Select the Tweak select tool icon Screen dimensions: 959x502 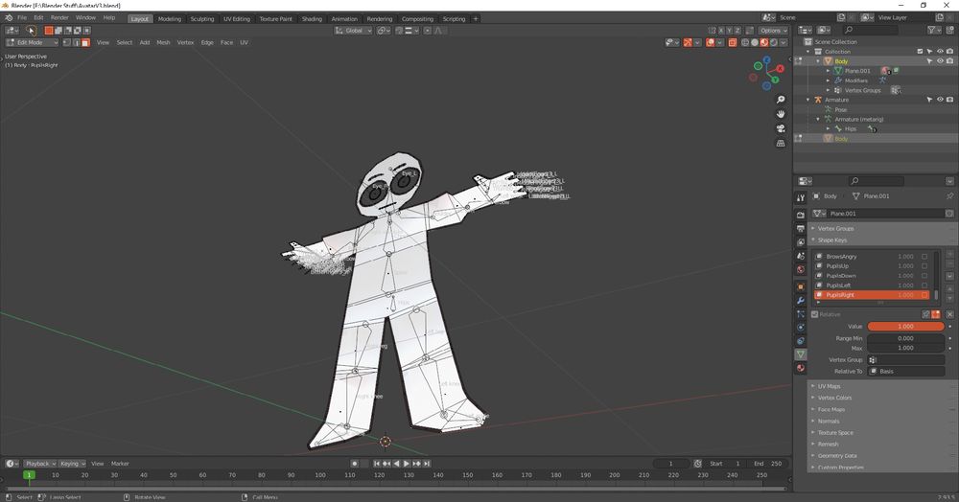[x=31, y=30]
